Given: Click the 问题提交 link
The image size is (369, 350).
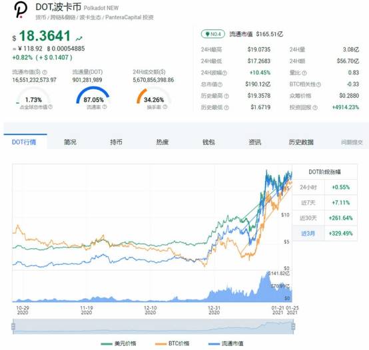Looking at the screenshot, I should (x=352, y=142).
